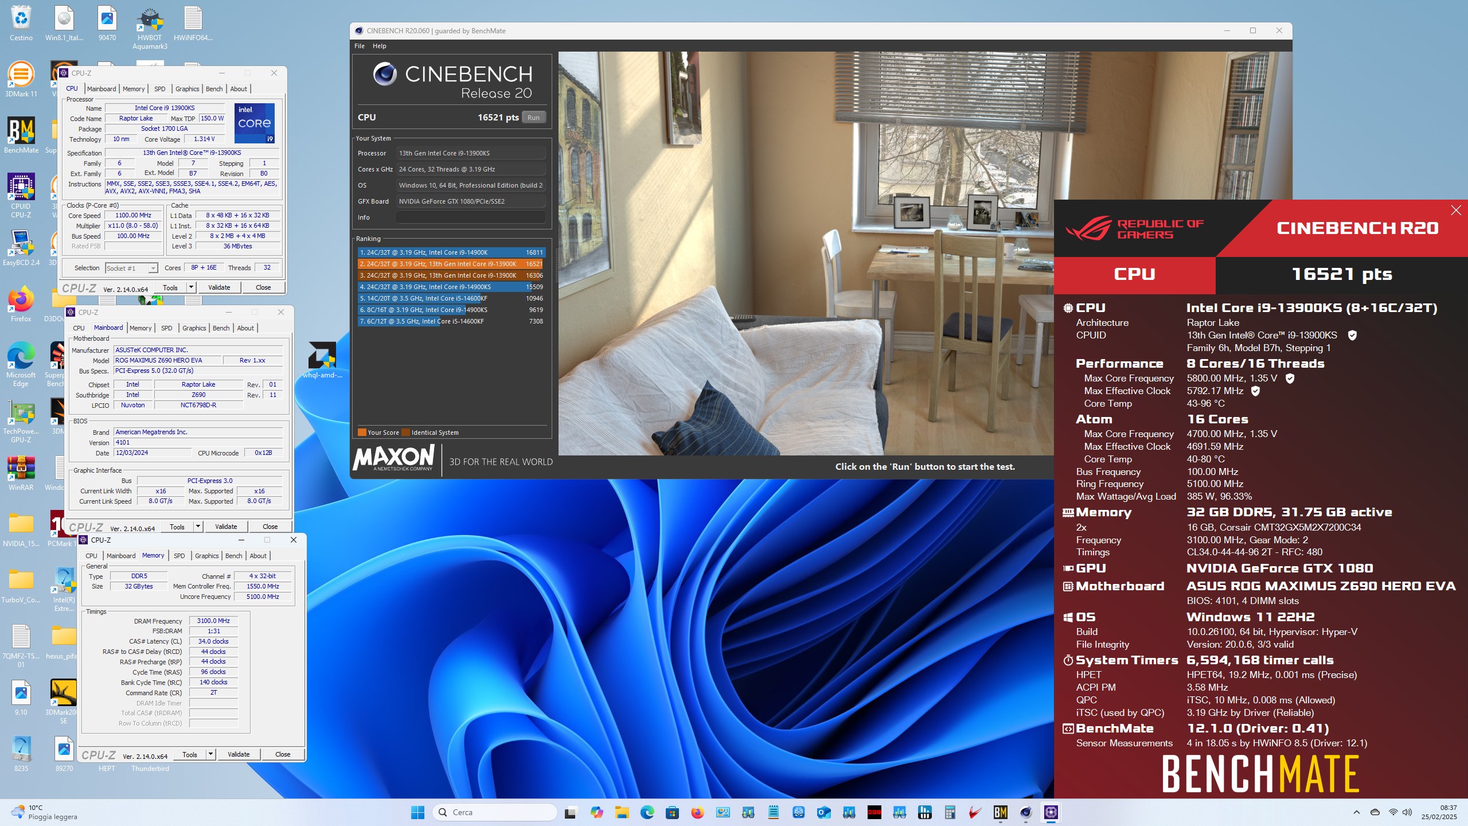Switch to CPU-Z via its taskbar icon
The height and width of the screenshot is (826, 1468).
click(x=1051, y=812)
